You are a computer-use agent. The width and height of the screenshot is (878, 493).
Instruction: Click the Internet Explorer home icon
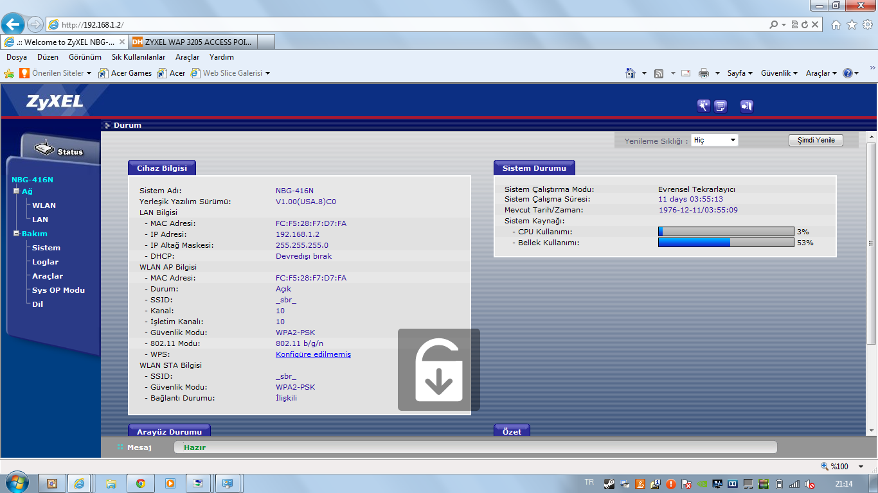(631, 73)
